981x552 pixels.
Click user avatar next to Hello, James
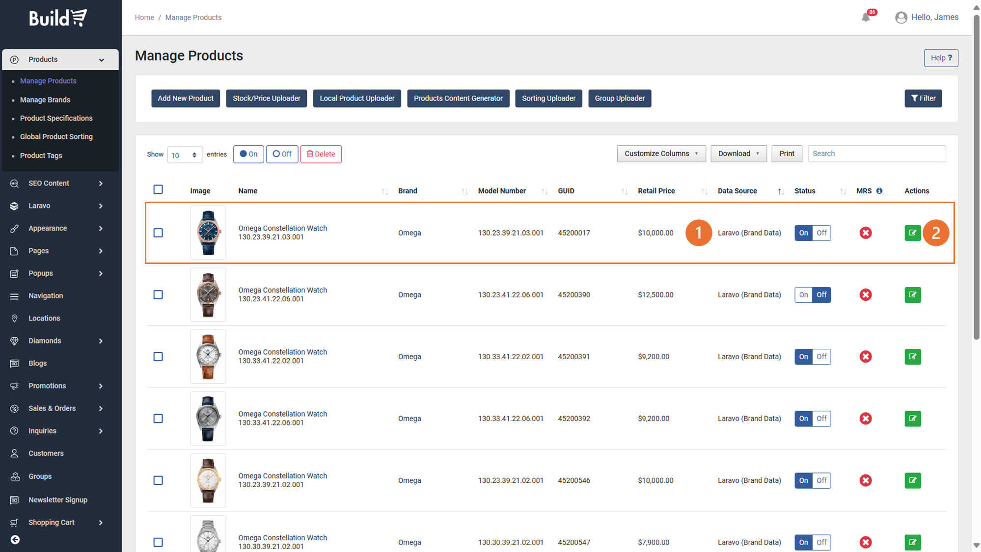click(900, 18)
